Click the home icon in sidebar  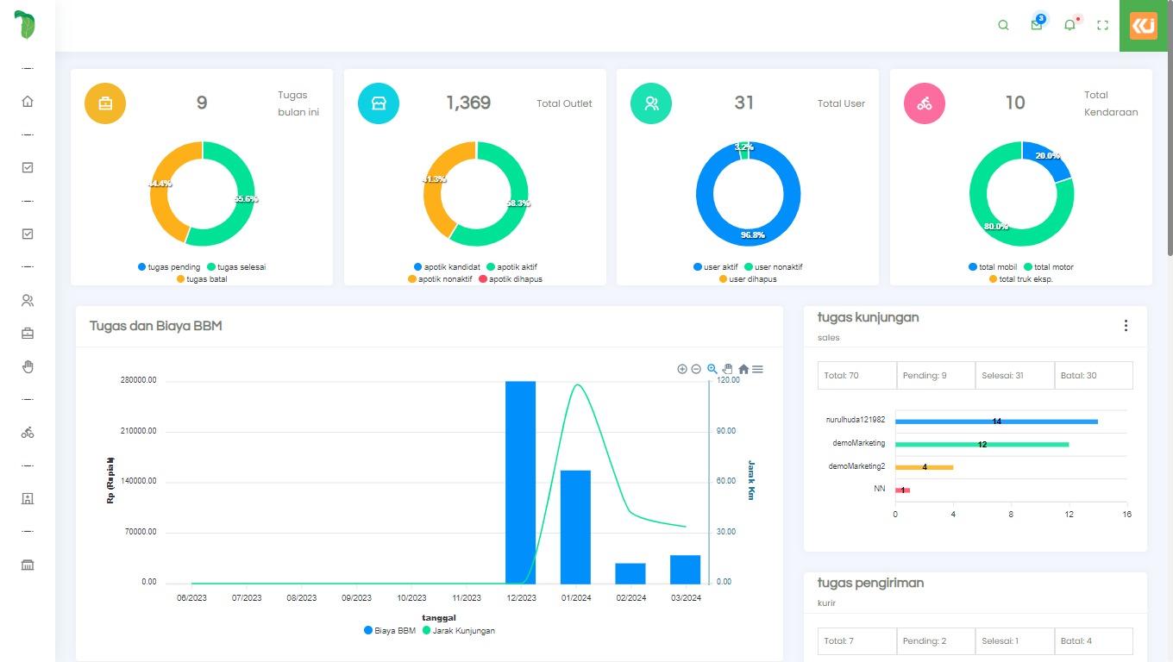tap(28, 102)
